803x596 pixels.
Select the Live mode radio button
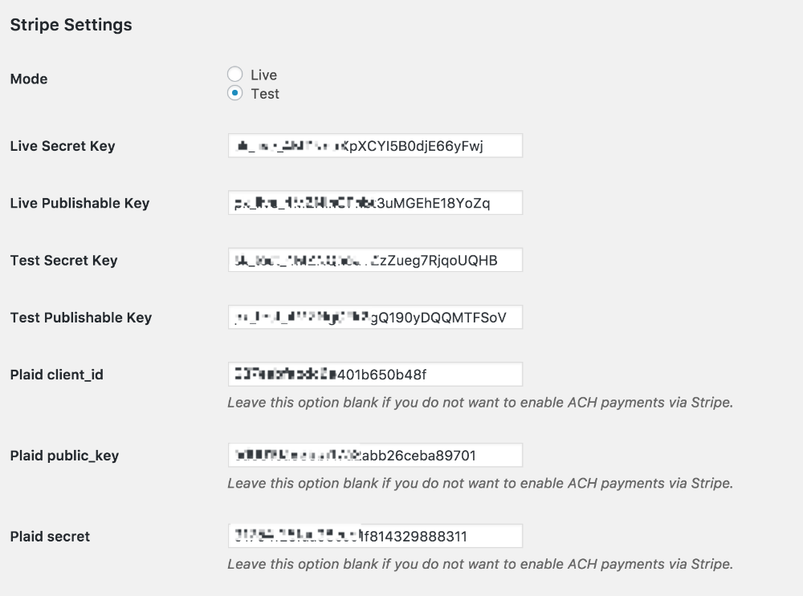point(234,74)
